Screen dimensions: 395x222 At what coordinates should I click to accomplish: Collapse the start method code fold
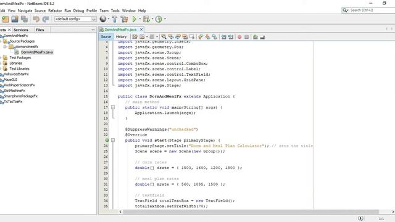click(113, 140)
